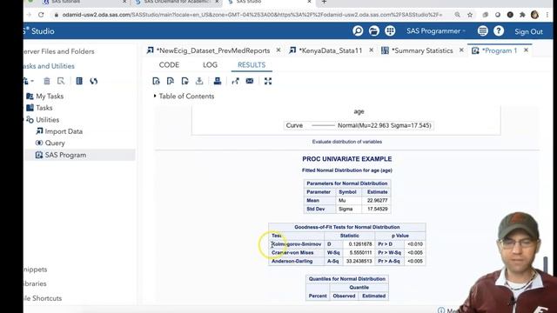
Task: Switch to the CODE sub-tab
Action: (169, 65)
